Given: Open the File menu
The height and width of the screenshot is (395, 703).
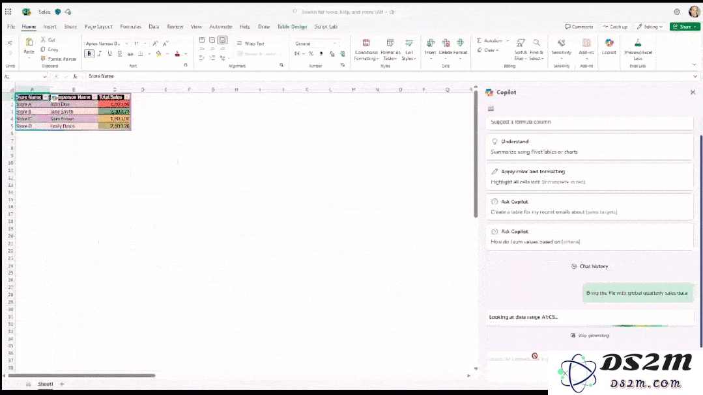Looking at the screenshot, I should point(11,27).
